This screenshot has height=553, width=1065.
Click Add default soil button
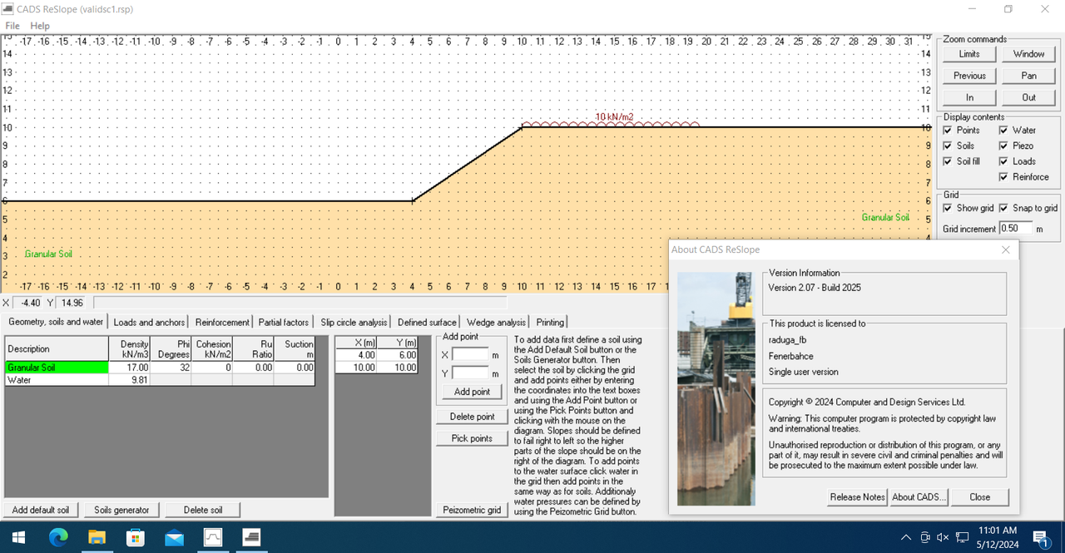click(x=40, y=510)
